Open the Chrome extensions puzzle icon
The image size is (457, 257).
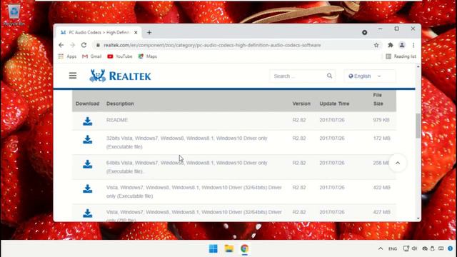tap(391, 45)
